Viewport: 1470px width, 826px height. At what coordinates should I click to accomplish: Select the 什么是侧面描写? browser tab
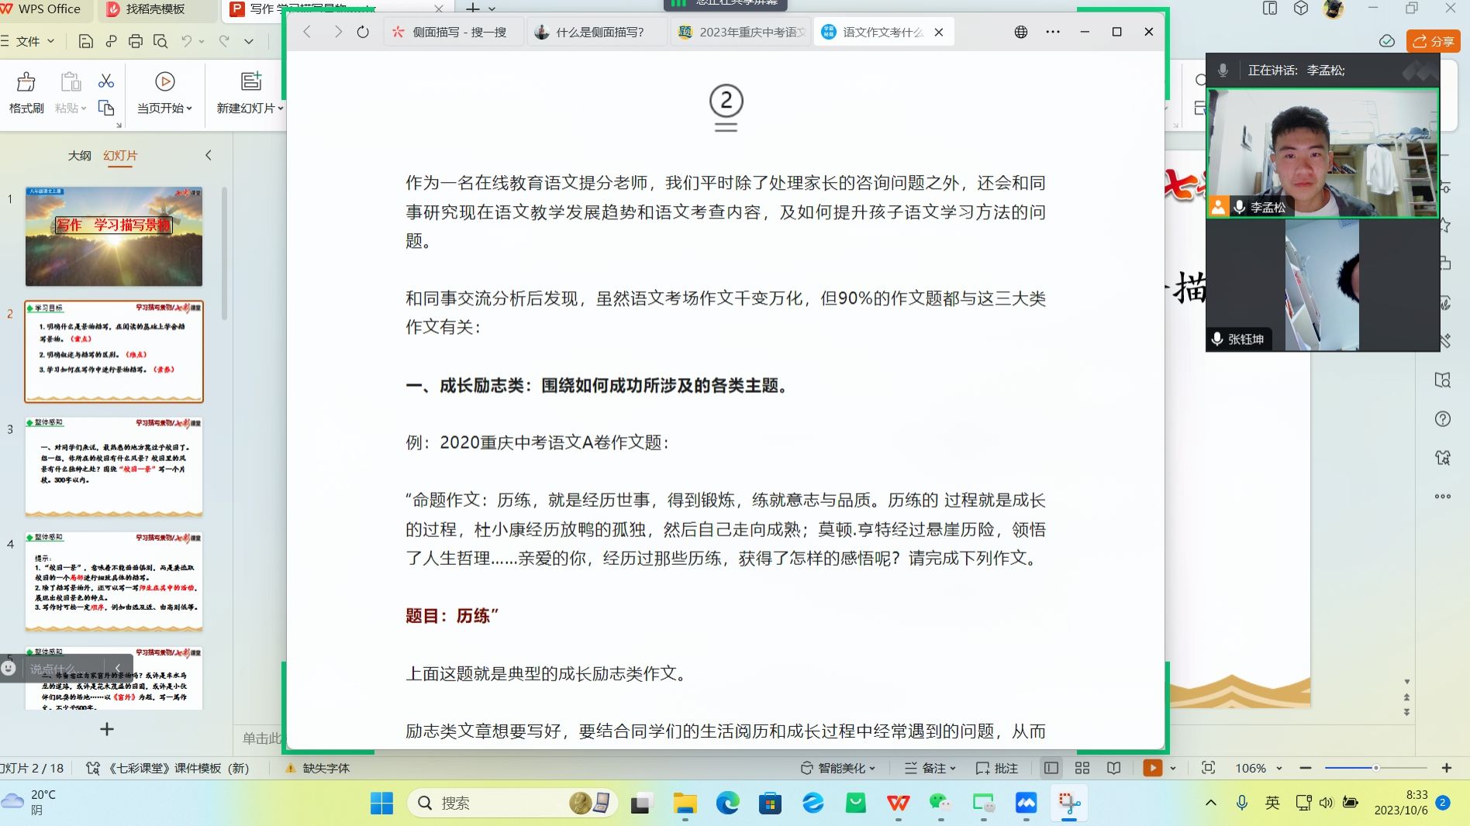tap(599, 32)
